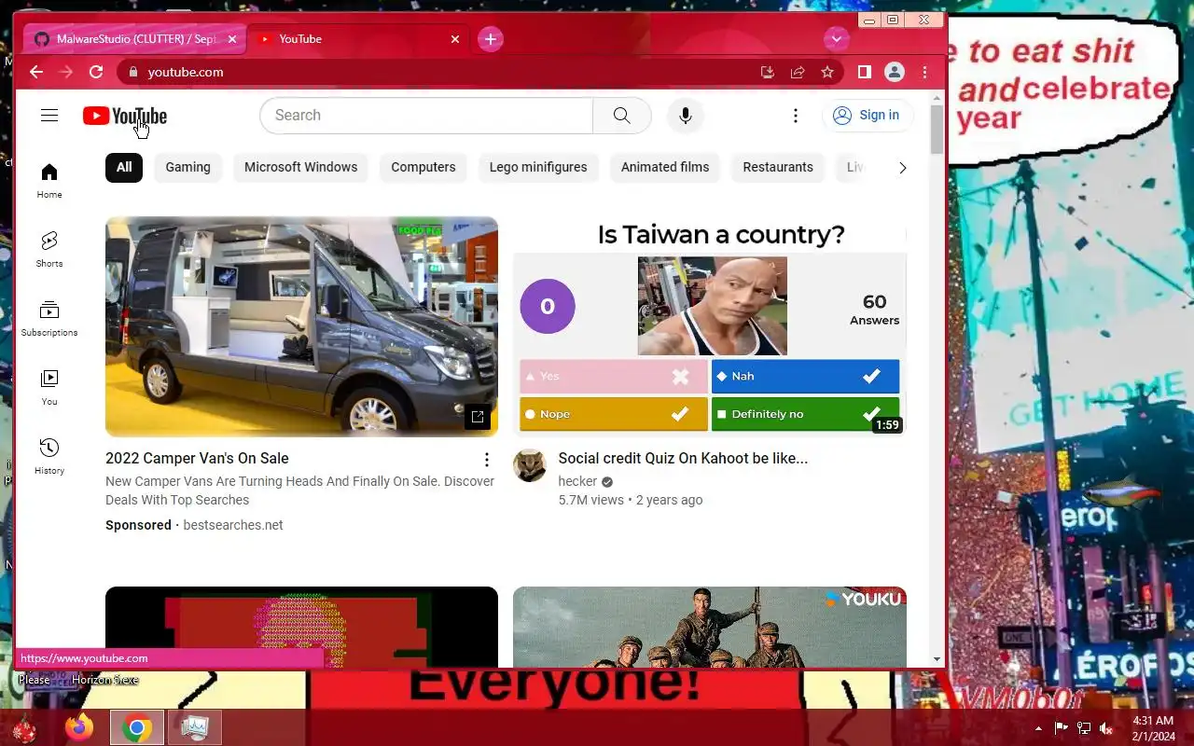Show more filter chips with right arrow
This screenshot has width=1194, height=746.
[902, 168]
